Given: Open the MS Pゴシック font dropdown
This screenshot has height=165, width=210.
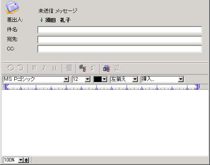Looking at the screenshot, I should 66,80.
